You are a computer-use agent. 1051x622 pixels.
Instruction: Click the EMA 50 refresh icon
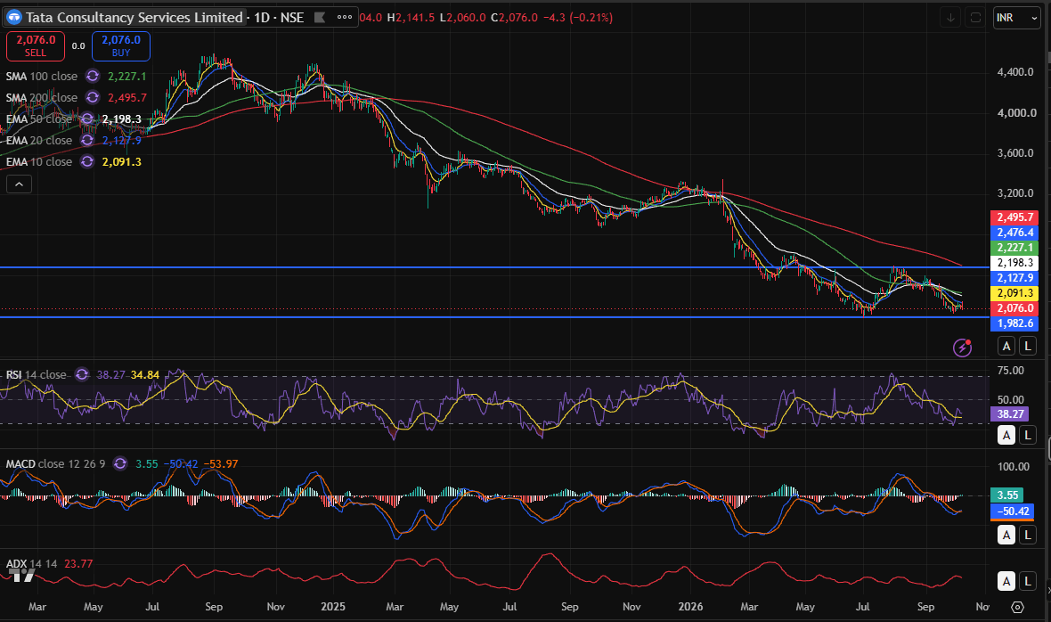pos(86,119)
